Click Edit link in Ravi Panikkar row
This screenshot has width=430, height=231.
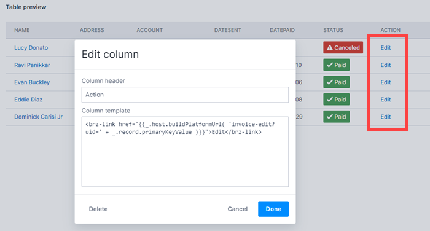pos(386,65)
